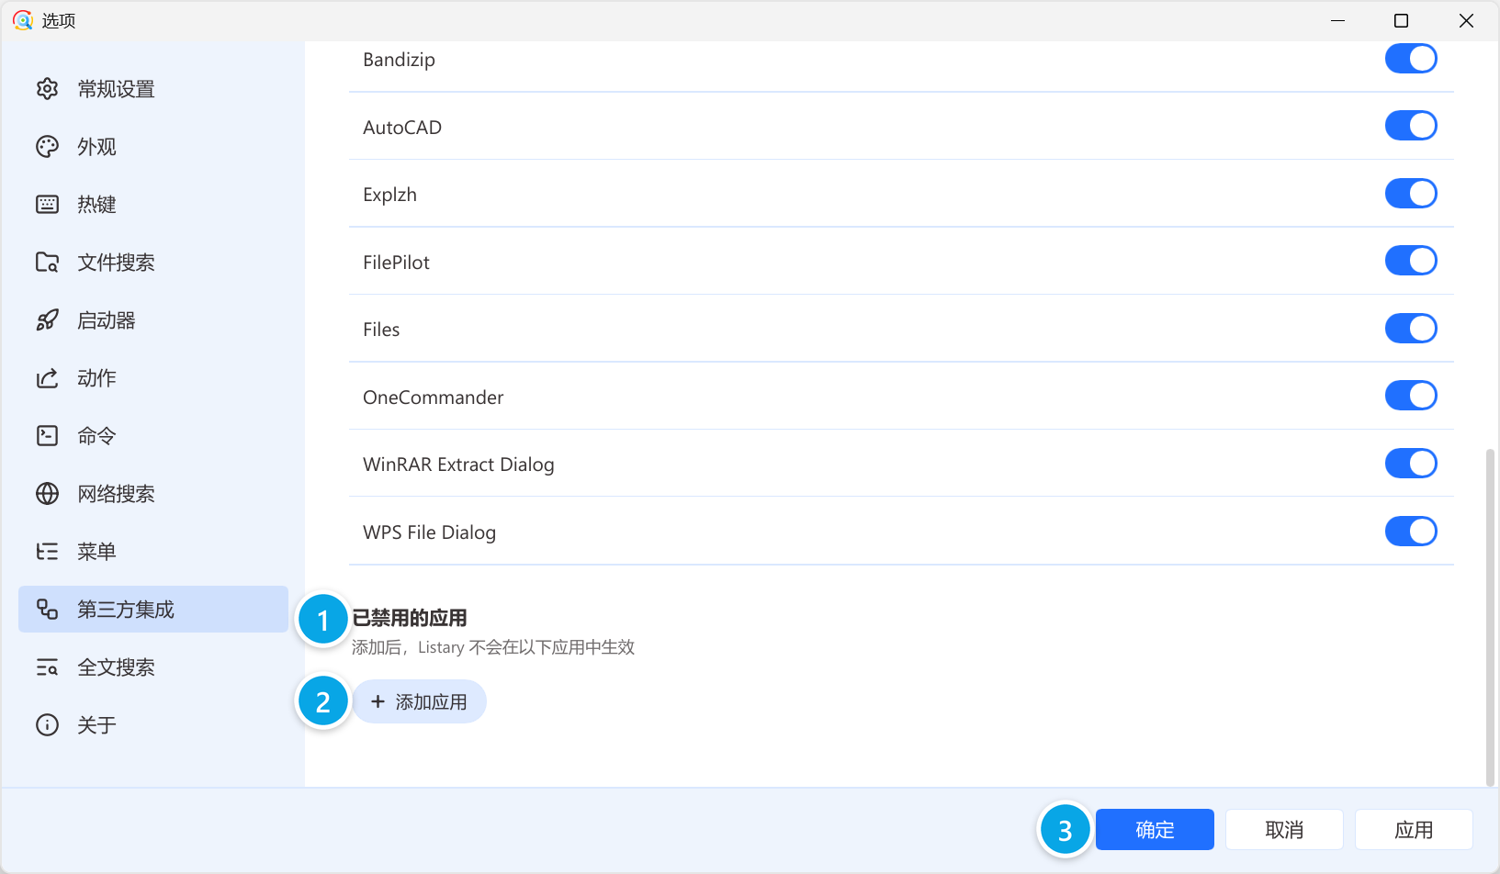The width and height of the screenshot is (1500, 874).
Task: Click the 第三方集成 integration icon
Action: [47, 610]
